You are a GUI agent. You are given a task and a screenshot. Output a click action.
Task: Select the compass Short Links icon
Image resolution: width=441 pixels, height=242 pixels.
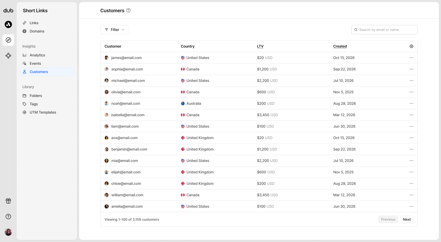8,40
